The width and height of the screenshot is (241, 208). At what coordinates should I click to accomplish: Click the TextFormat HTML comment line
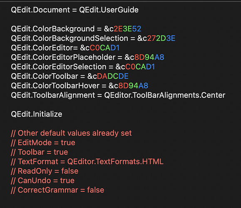pos(87,162)
